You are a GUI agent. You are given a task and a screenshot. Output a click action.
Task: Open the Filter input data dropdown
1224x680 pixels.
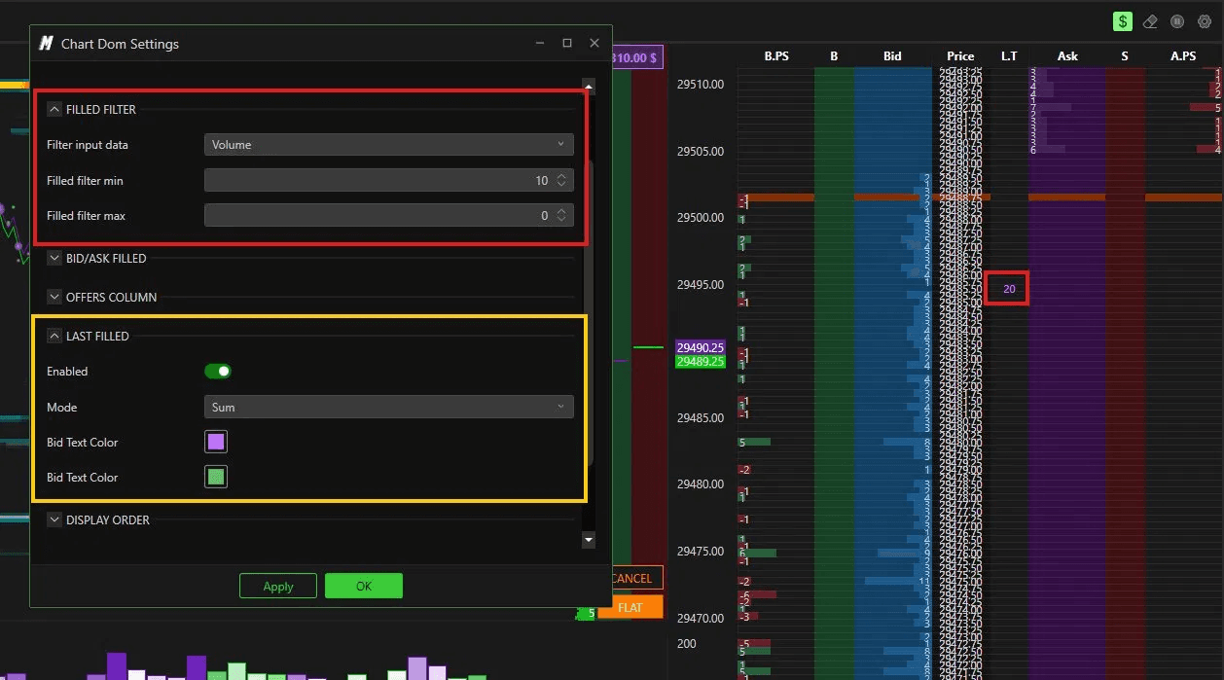coord(388,144)
